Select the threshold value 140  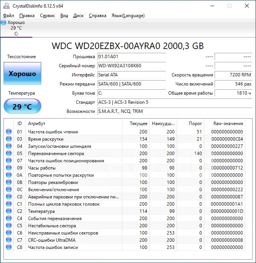(198, 154)
